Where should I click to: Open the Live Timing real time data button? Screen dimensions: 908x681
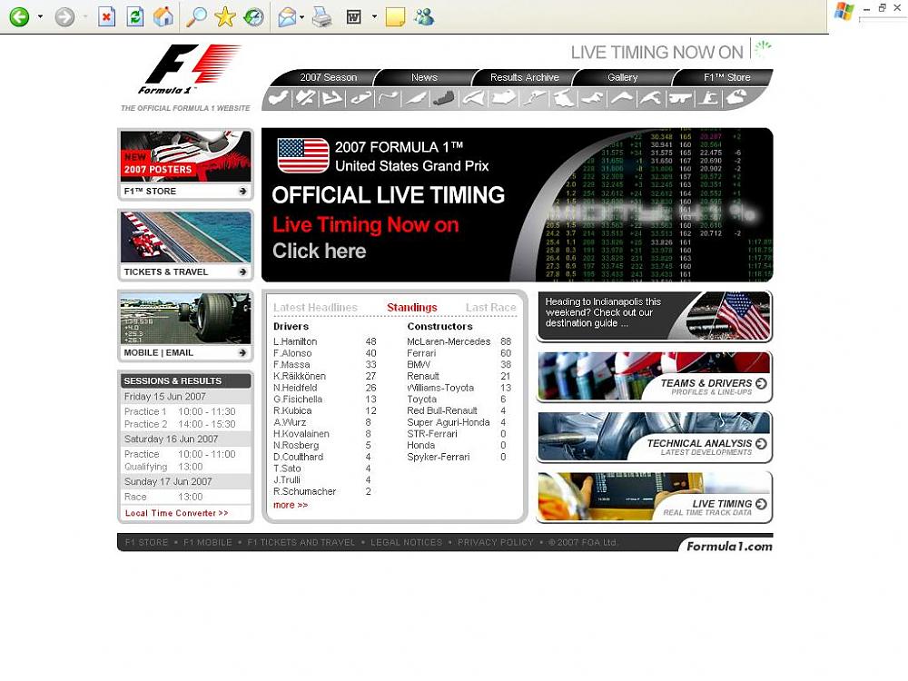click(x=655, y=498)
